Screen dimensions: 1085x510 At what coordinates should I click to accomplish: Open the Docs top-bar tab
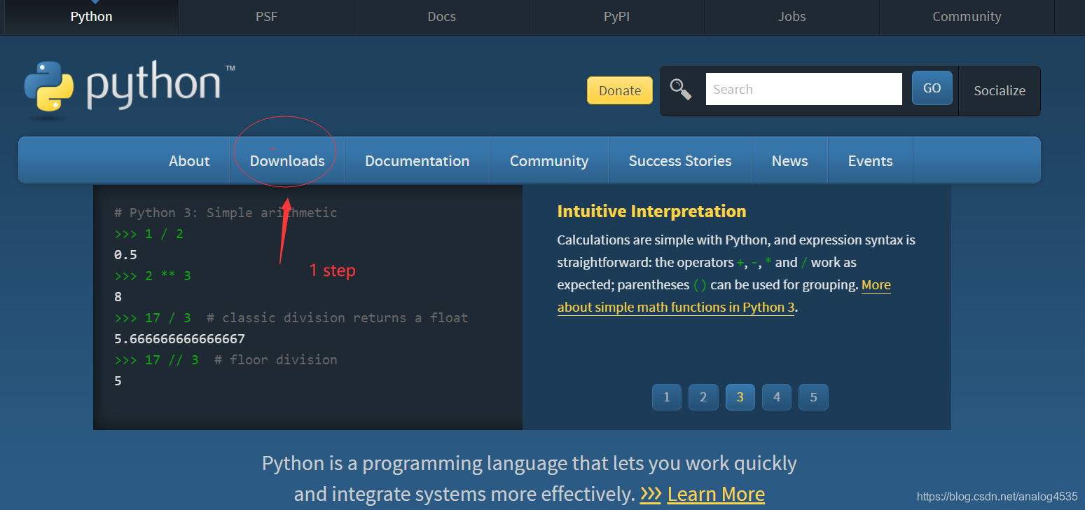tap(442, 17)
